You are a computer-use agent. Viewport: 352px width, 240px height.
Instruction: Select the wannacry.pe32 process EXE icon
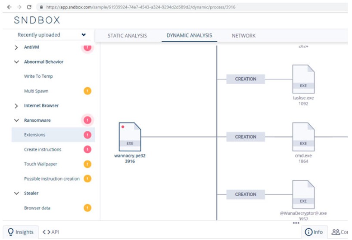click(130, 137)
